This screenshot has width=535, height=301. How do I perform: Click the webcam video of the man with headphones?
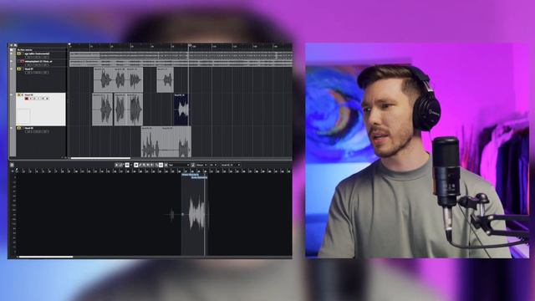[x=417, y=150]
